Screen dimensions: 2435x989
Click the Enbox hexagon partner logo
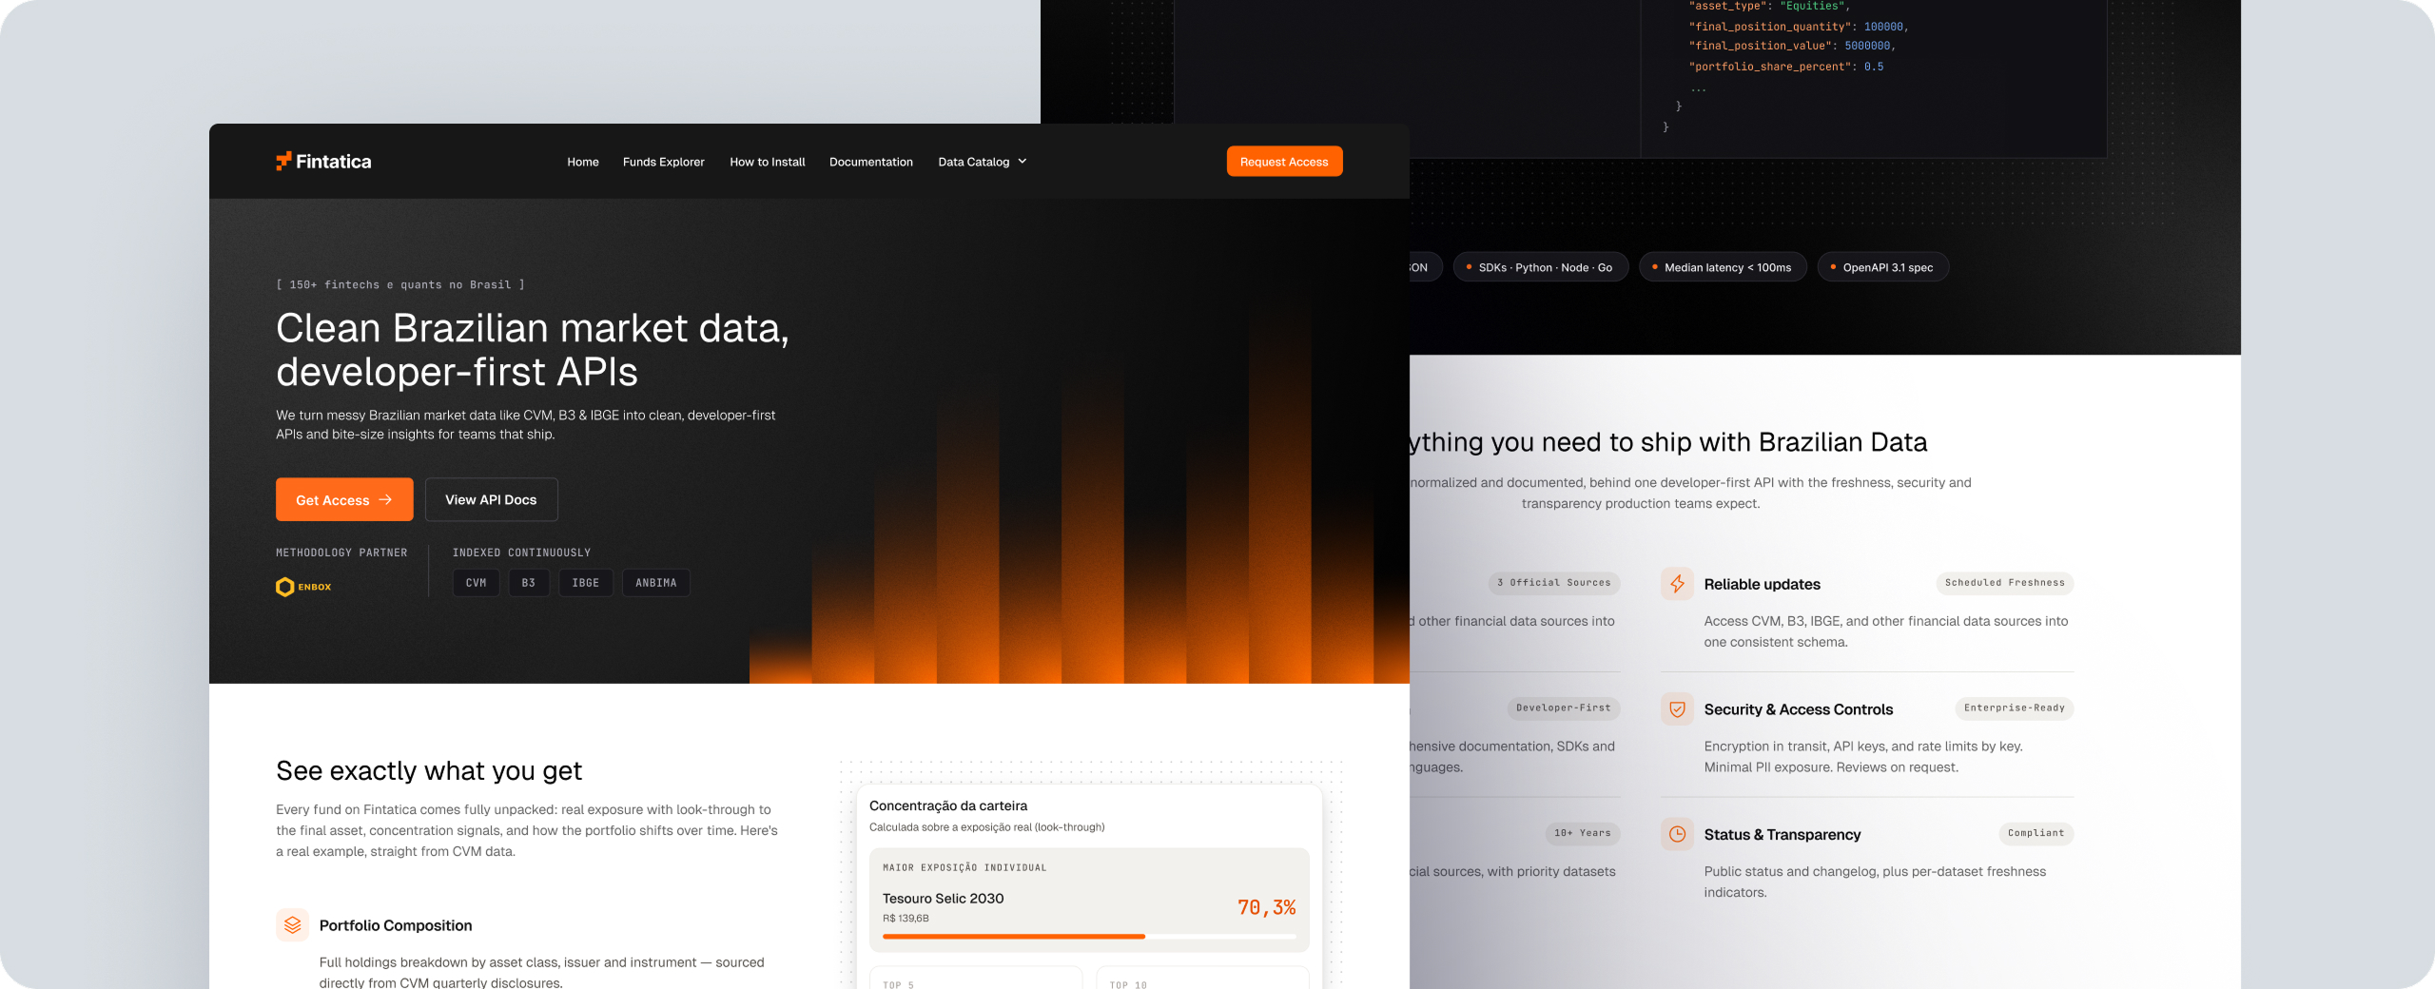[x=284, y=587]
